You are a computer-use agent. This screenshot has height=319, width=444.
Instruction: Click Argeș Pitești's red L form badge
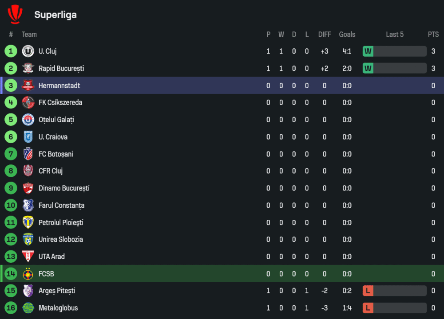(x=368, y=291)
